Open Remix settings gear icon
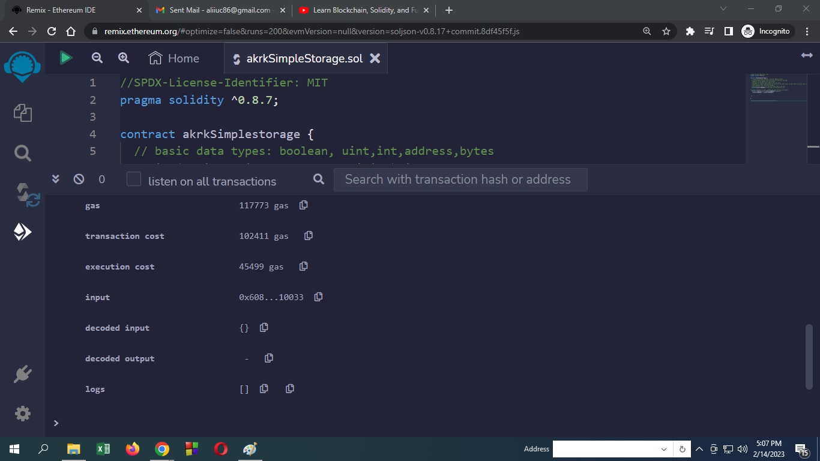820x461 pixels. point(22,413)
